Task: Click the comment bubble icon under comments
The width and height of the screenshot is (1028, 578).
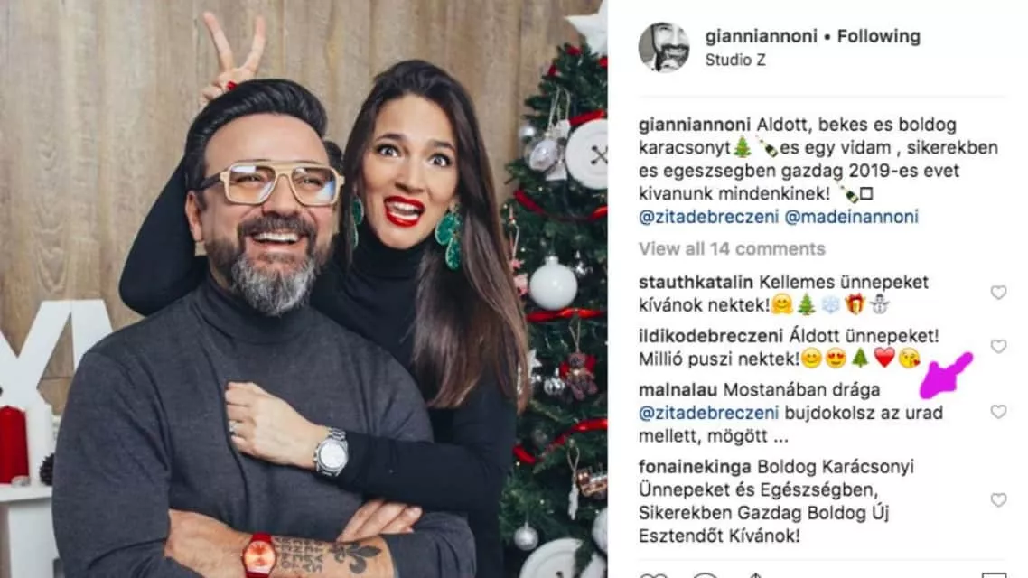Action: coord(706,574)
